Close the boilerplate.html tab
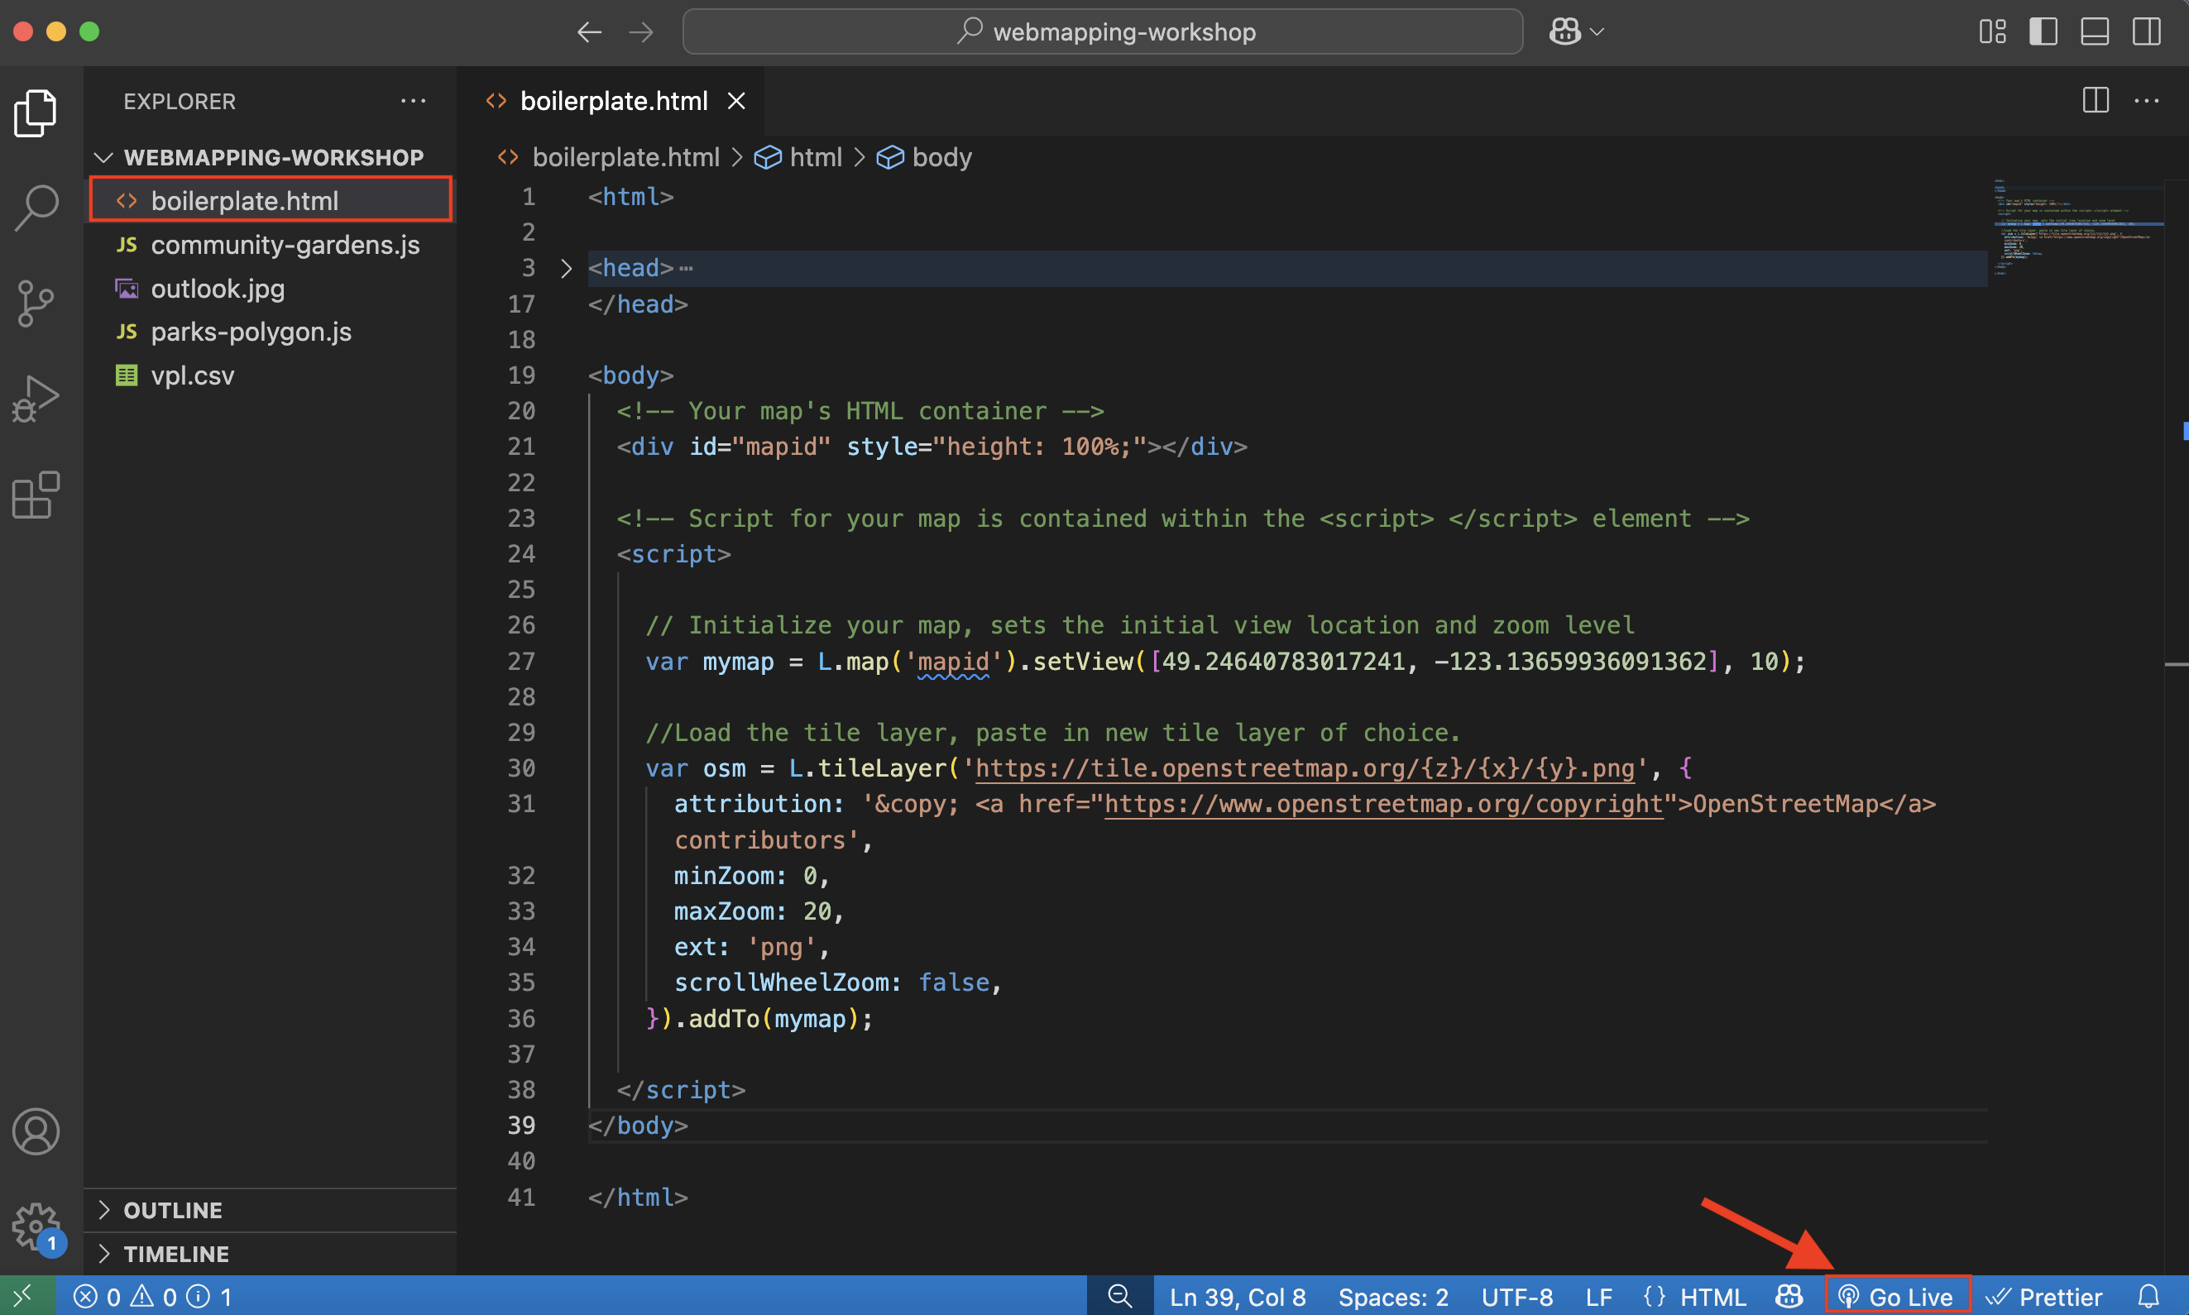 point(736,101)
